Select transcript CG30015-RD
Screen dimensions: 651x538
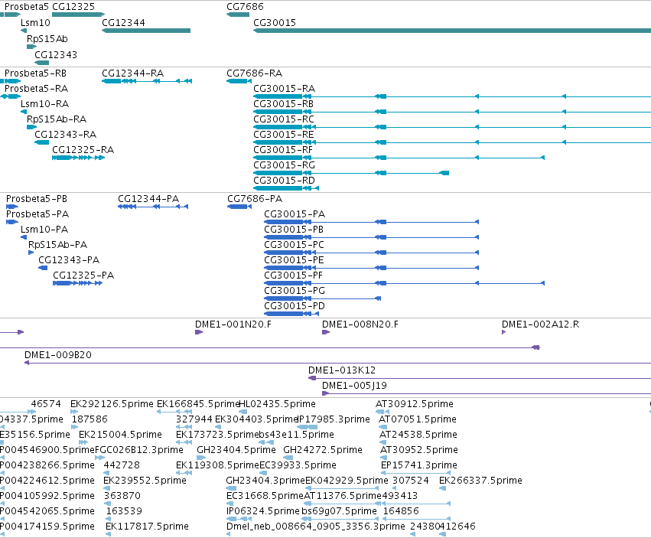coord(284,181)
